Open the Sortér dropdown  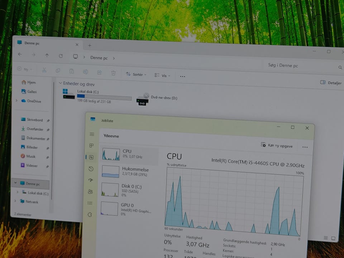[136, 74]
